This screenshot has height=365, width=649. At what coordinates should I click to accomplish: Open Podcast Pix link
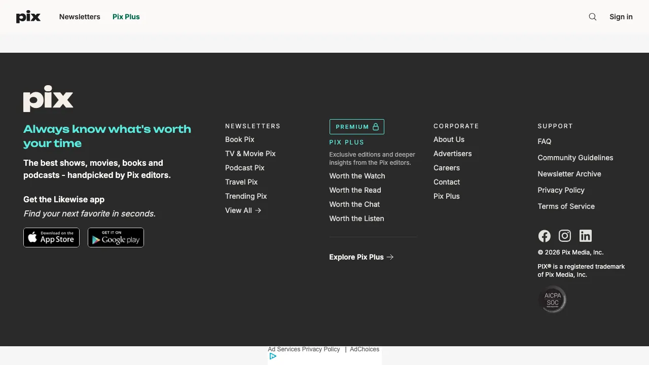pyautogui.click(x=245, y=168)
